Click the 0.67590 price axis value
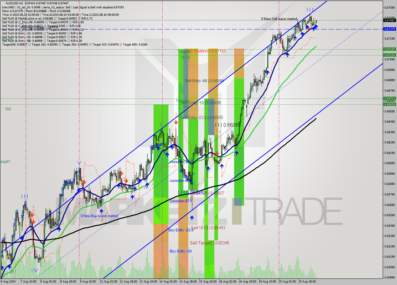Screen dimensions: 397x285 [390, 7]
